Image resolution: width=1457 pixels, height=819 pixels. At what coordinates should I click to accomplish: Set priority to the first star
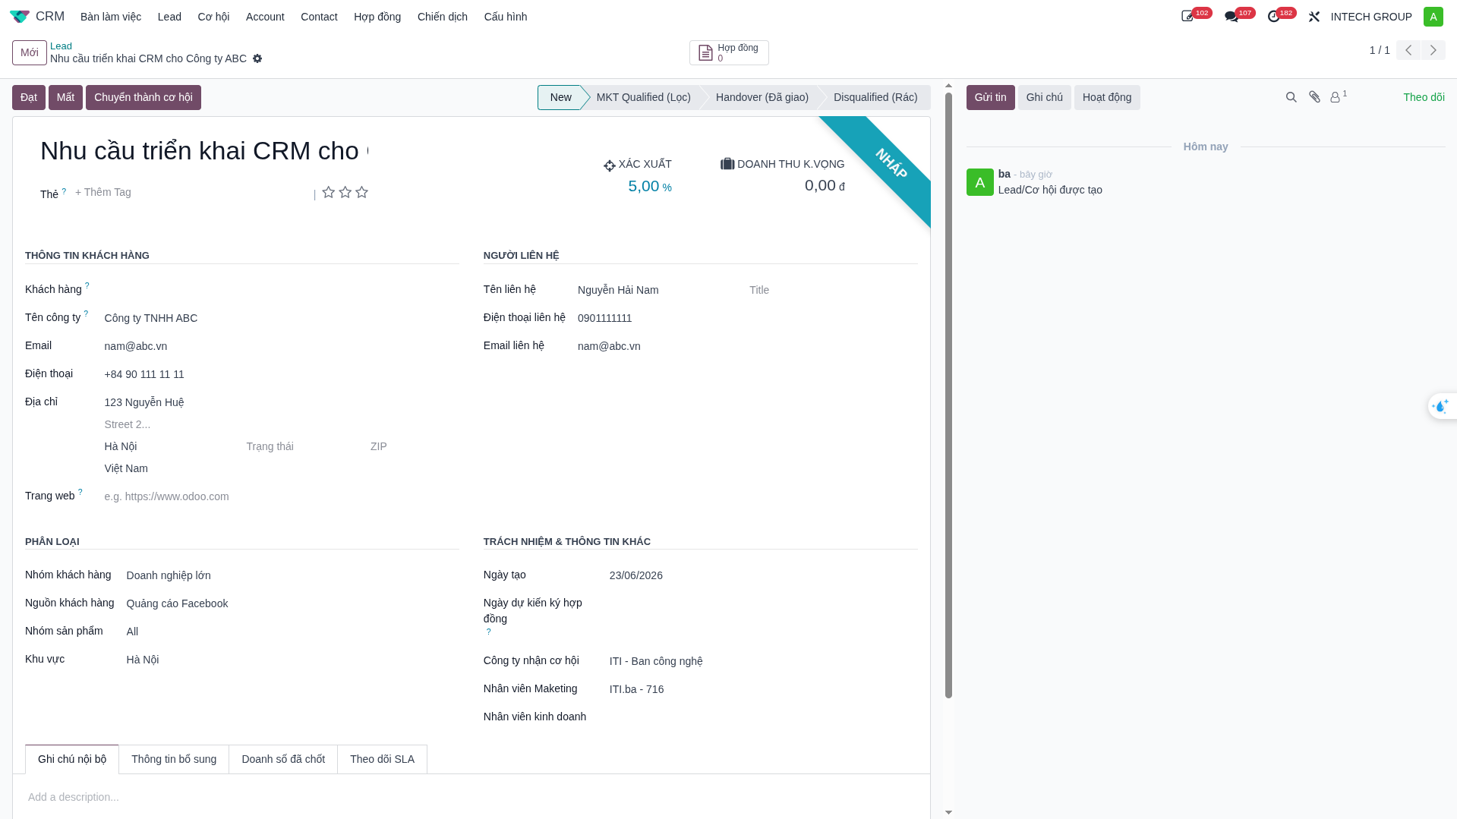pos(329,192)
